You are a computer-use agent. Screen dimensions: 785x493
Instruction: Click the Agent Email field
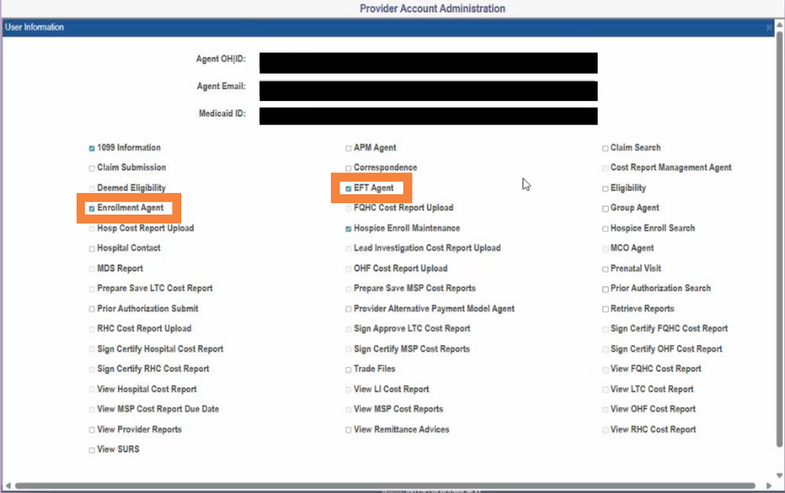pyautogui.click(x=428, y=91)
